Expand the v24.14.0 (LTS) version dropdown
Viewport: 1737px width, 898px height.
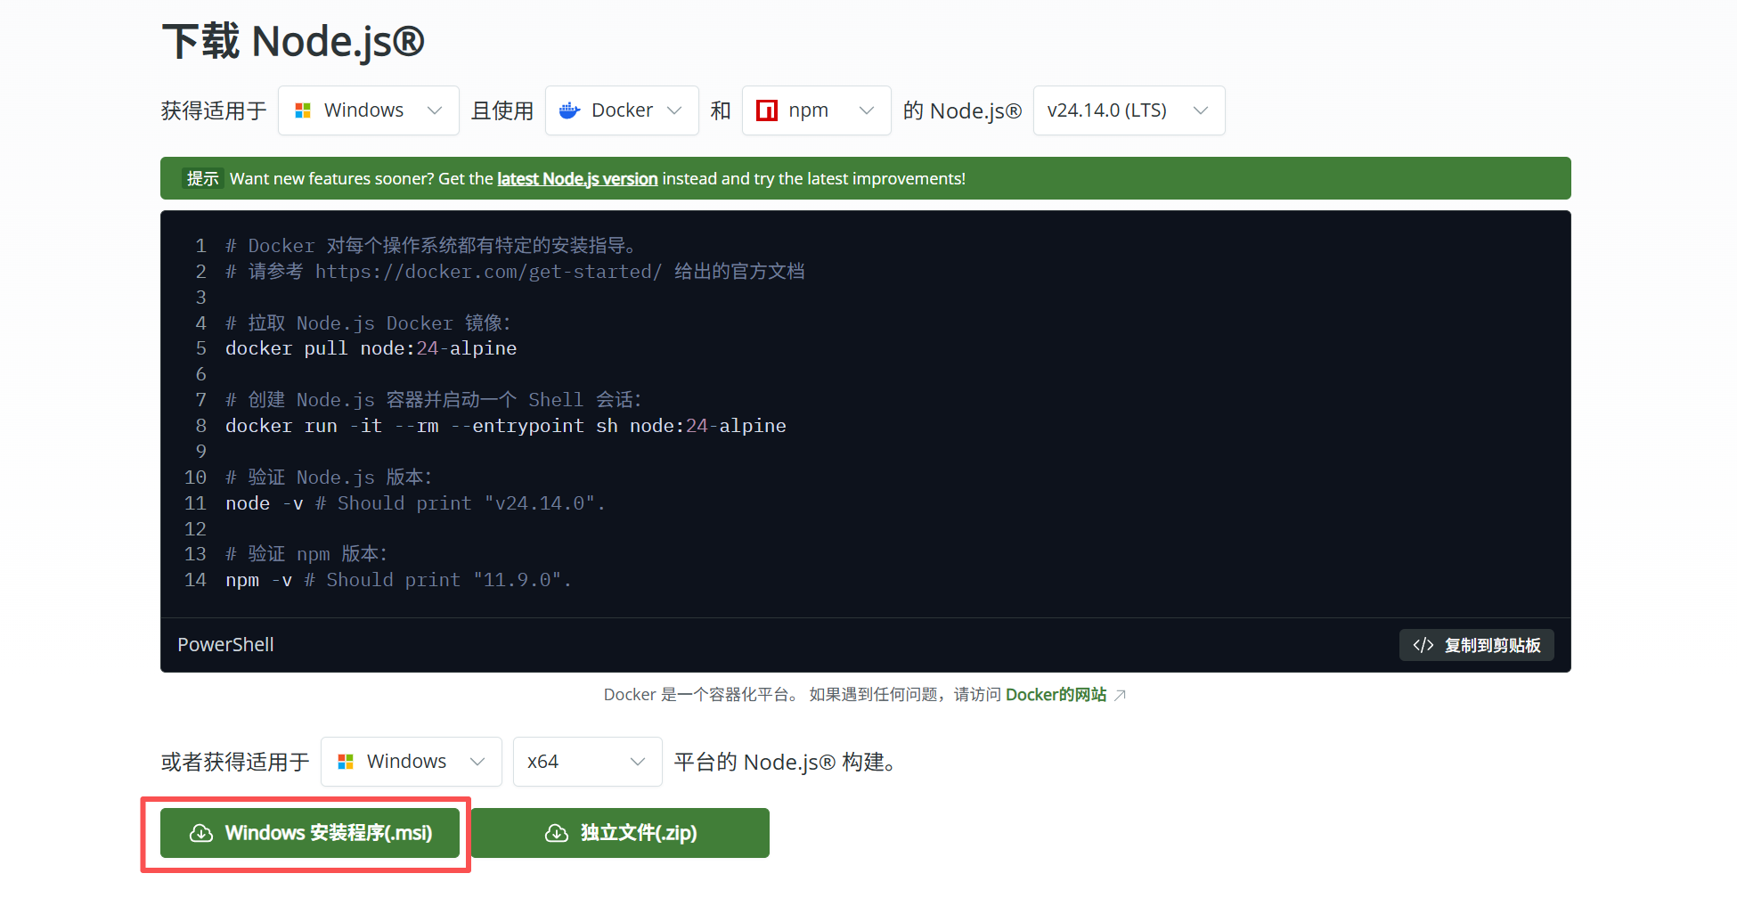click(1128, 110)
